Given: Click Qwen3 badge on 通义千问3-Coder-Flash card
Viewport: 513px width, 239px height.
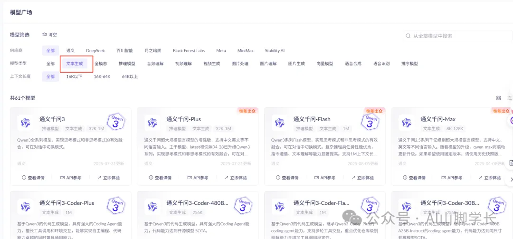Looking at the screenshot, I should 370,206.
